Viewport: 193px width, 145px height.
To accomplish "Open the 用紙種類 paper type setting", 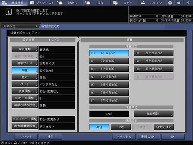I will 25,49.
